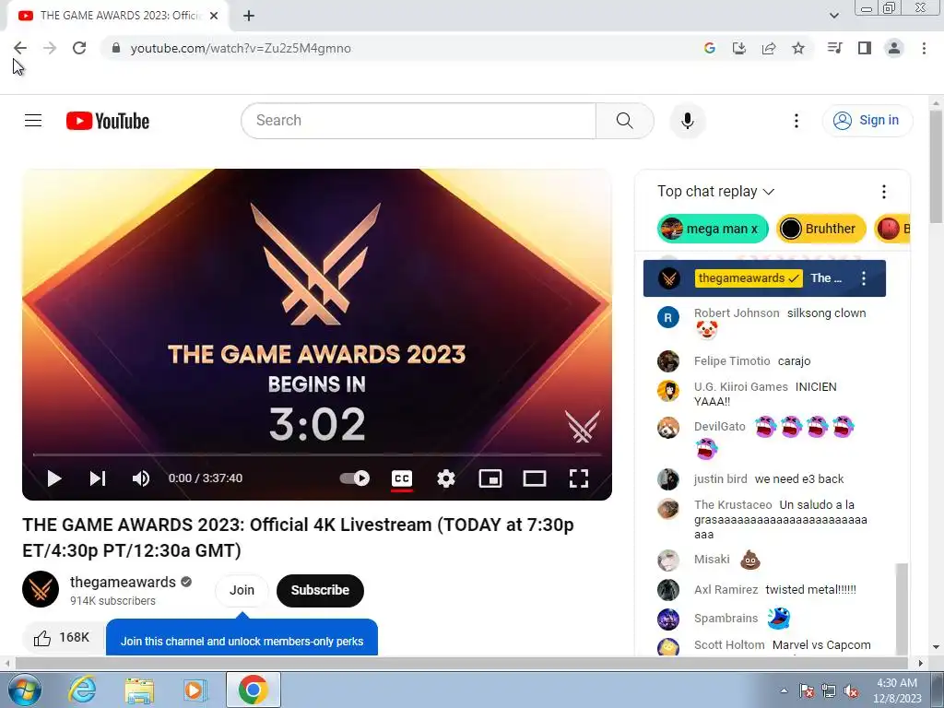
Task: Enable miniplayer mode
Action: click(x=490, y=478)
